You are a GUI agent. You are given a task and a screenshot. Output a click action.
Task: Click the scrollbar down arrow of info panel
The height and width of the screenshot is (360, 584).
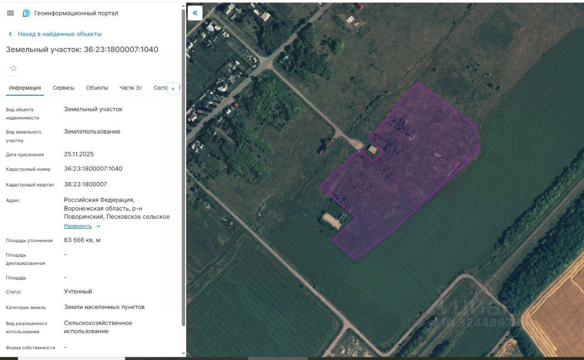[x=183, y=354]
